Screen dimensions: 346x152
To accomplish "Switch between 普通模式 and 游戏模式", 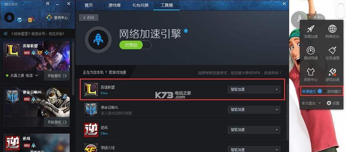I will [x=322, y=91].
